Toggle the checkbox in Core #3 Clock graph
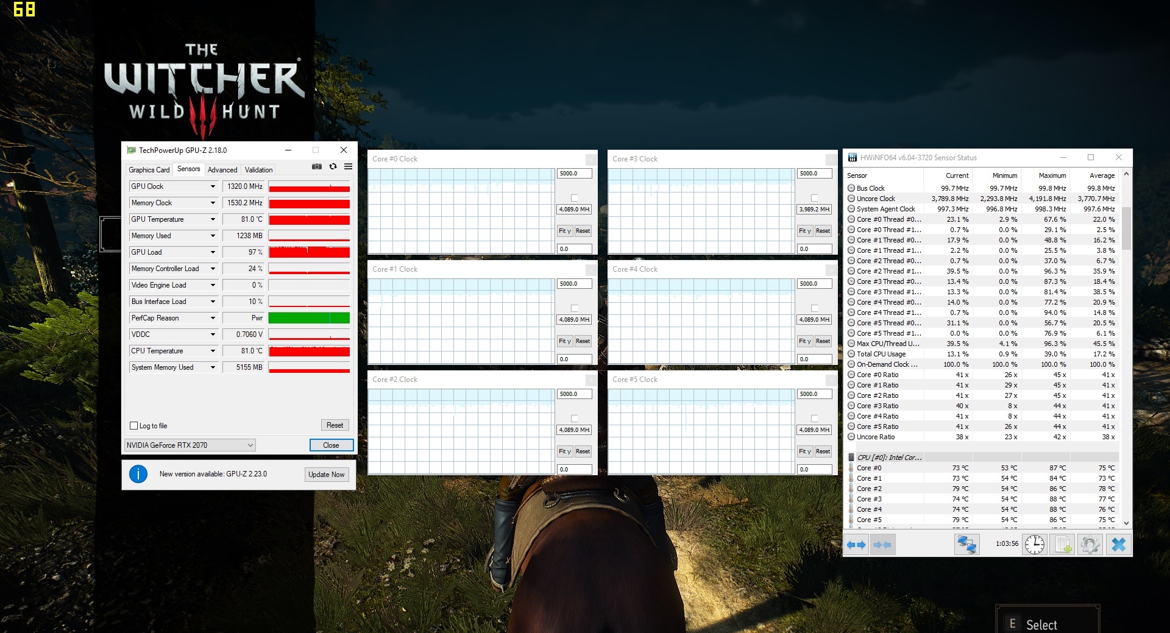The image size is (1170, 633). coord(814,198)
